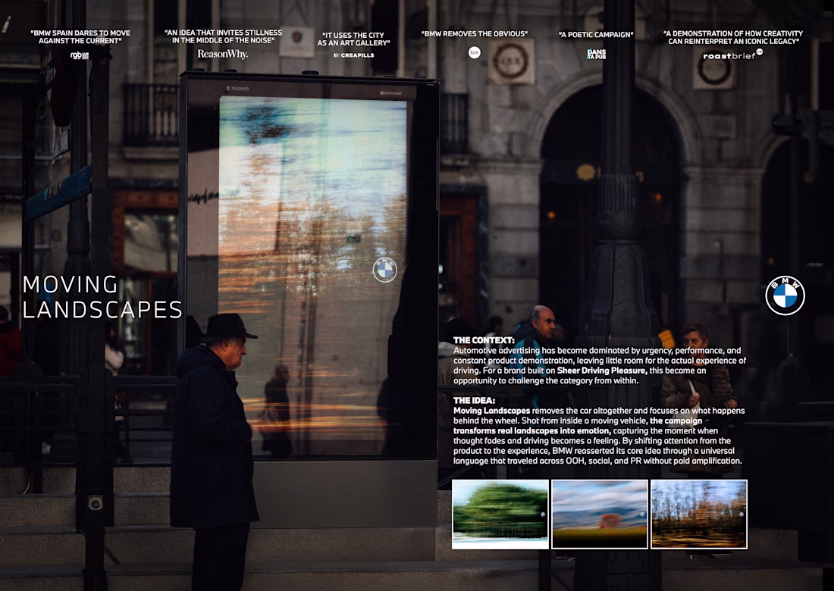The image size is (834, 591).
Task: Click the bold "Sheer Driving Pleasure," phrase
Action: 602,371
